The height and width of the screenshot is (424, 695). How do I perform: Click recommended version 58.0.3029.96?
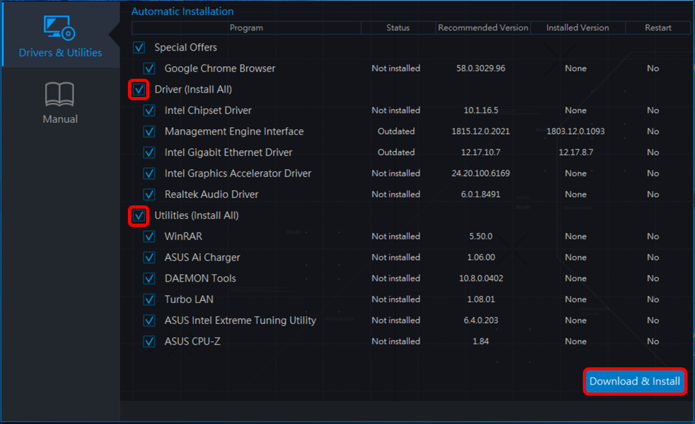[481, 69]
